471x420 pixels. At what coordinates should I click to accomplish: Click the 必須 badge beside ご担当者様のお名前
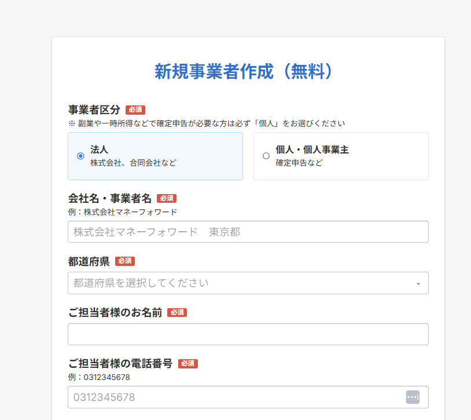click(177, 313)
